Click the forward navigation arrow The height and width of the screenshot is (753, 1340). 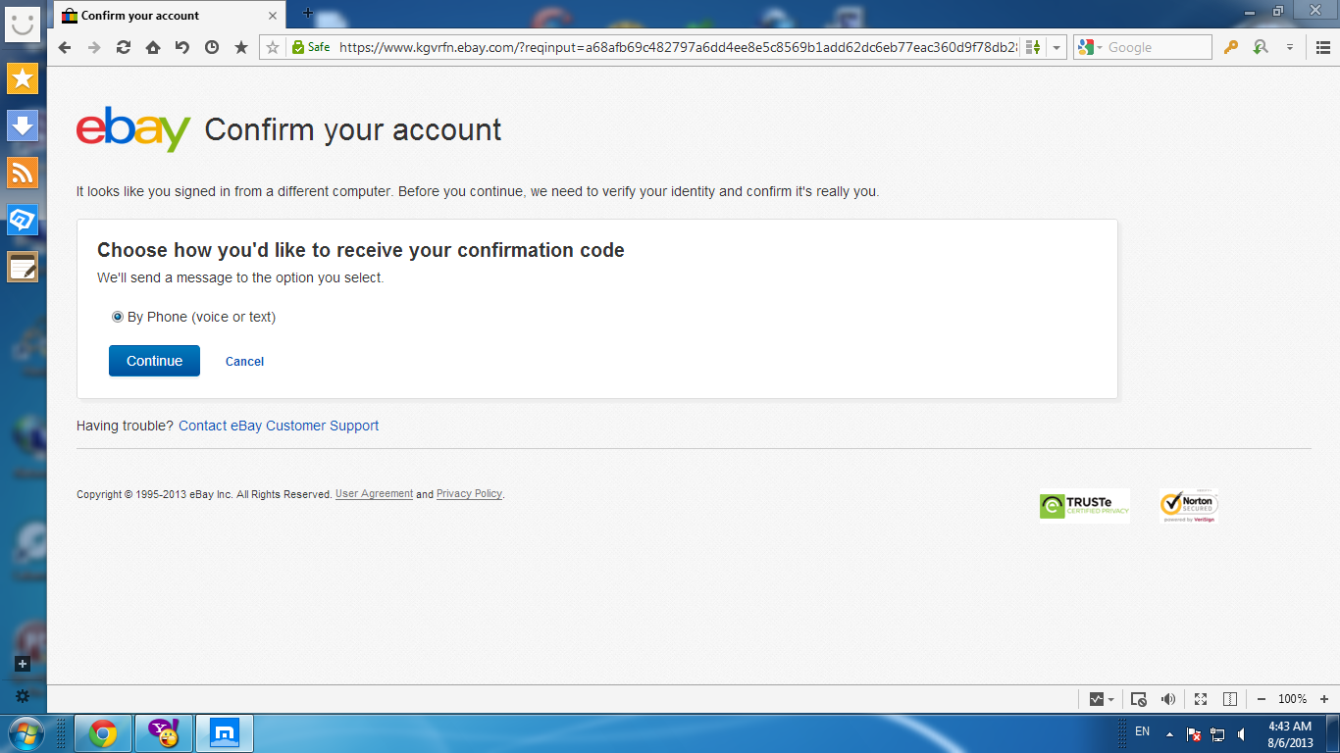pos(94,47)
